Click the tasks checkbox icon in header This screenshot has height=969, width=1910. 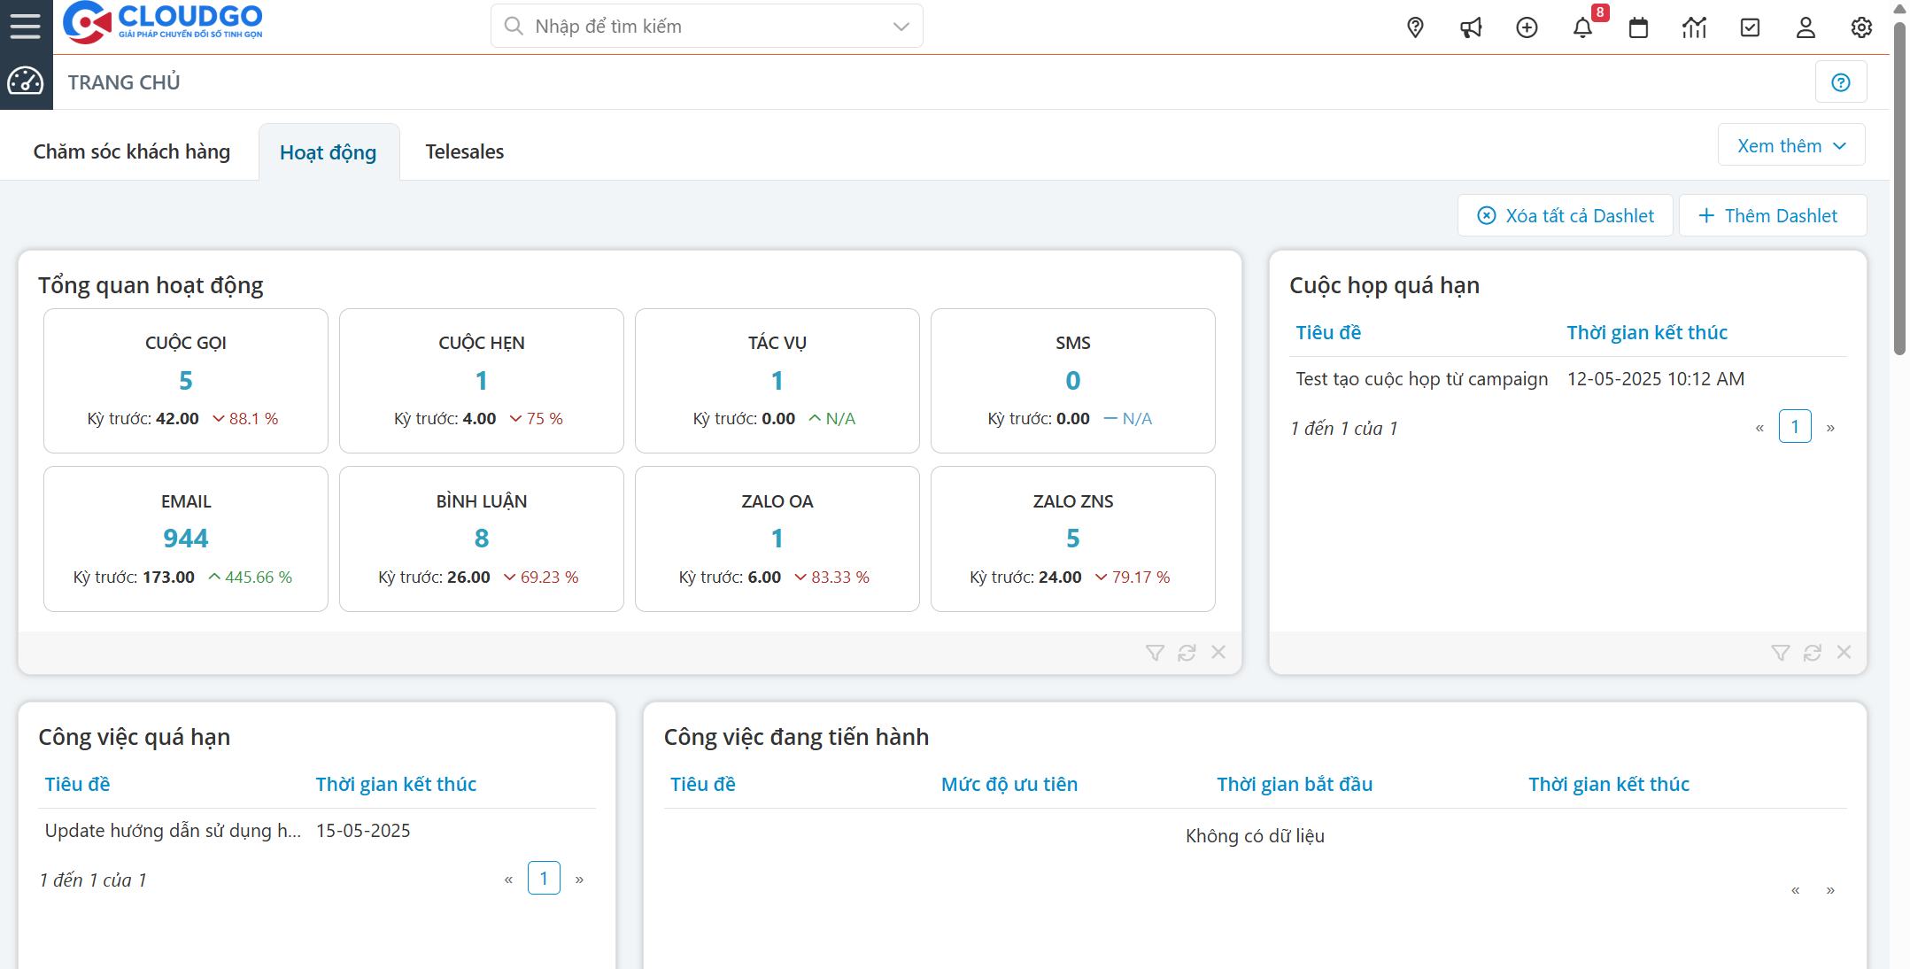tap(1750, 27)
